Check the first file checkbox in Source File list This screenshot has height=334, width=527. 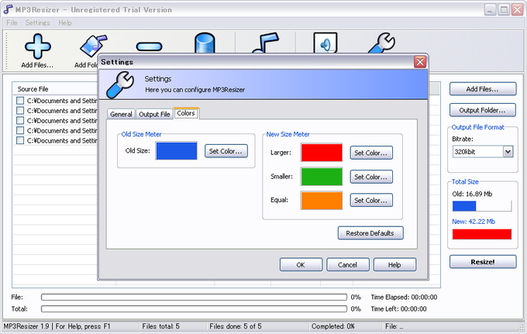pos(20,101)
